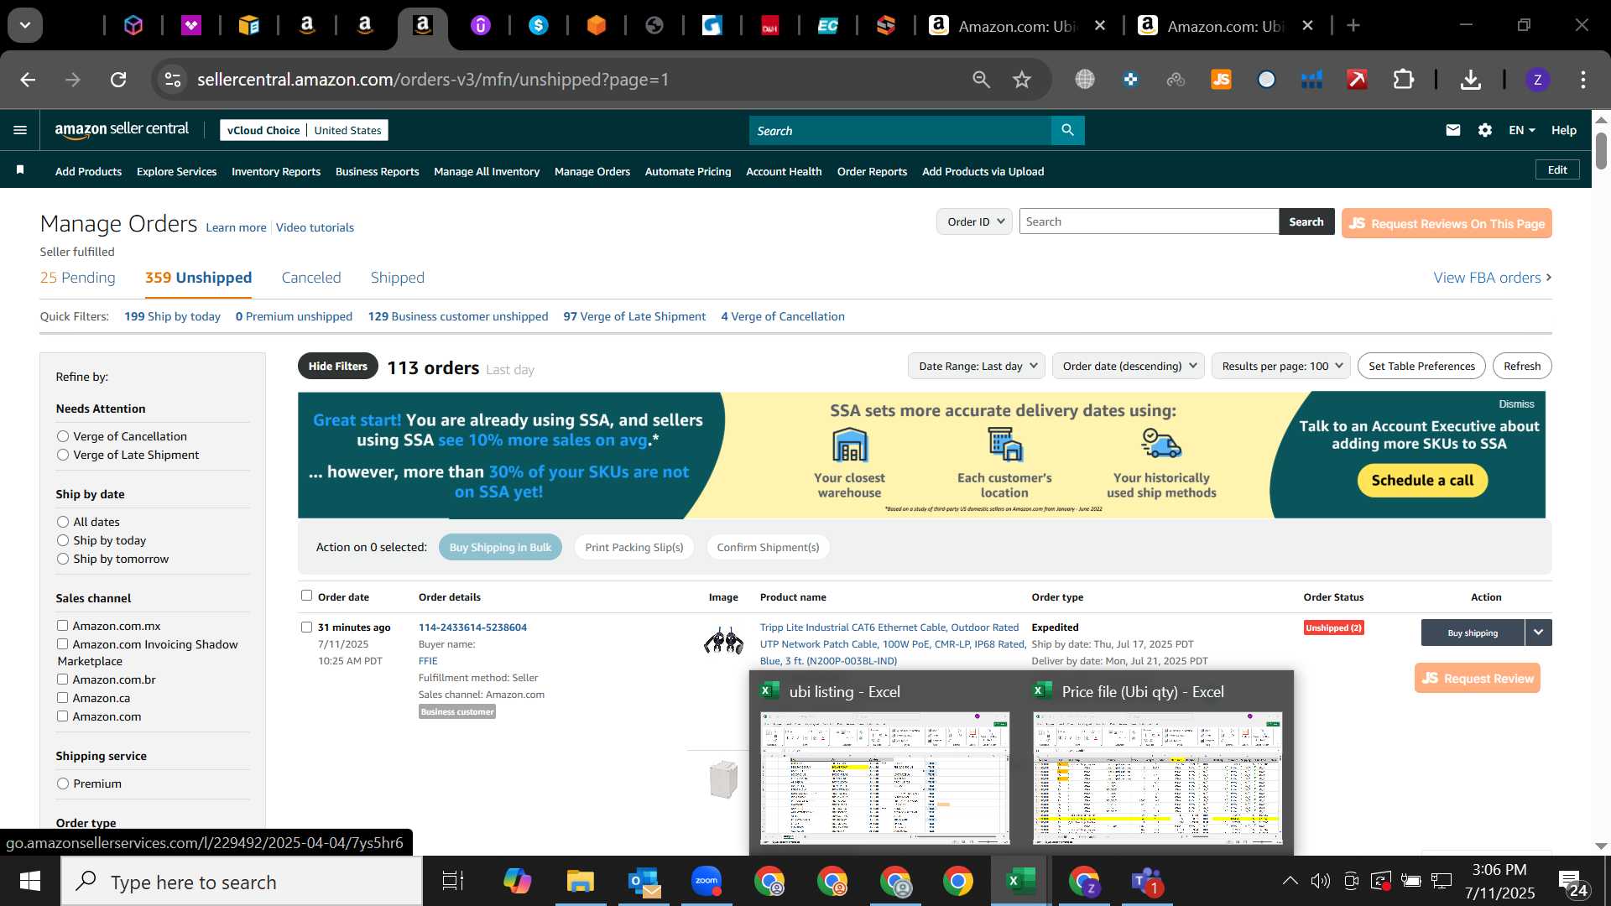Click View FBA orders link

[1493, 278]
